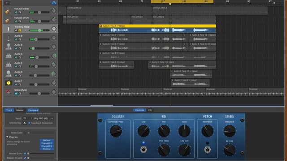The height and width of the screenshot is (161, 287).
Task: Toggle the Master Reverb checkbox
Action: pyautogui.click(x=25, y=158)
